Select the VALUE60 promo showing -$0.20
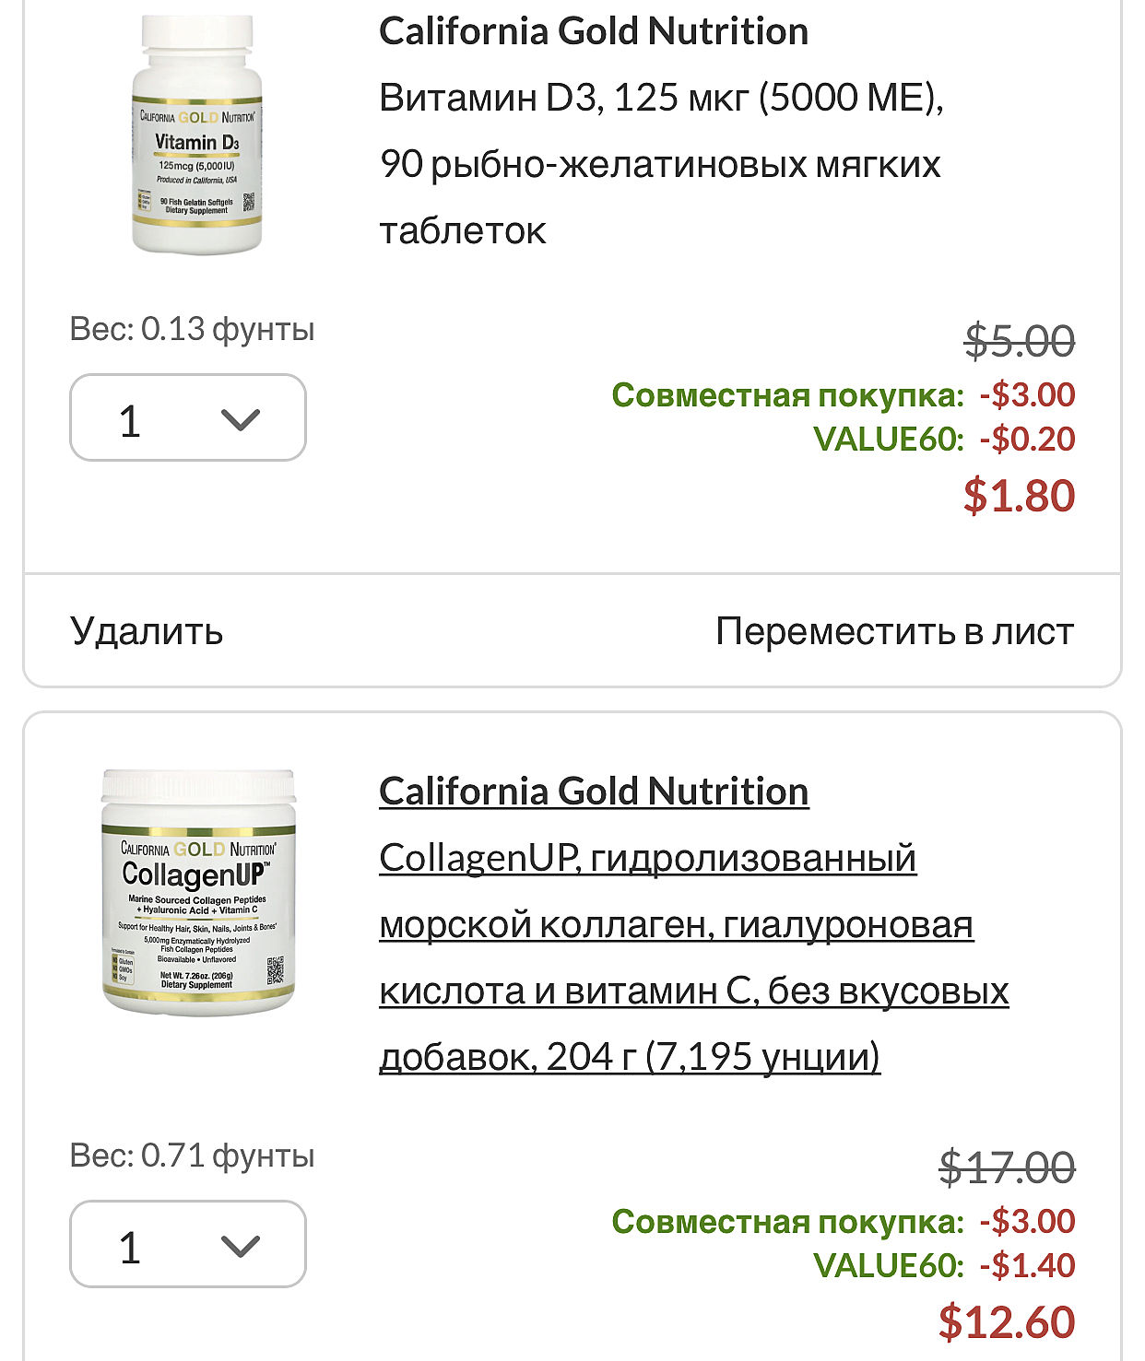 coord(888,439)
